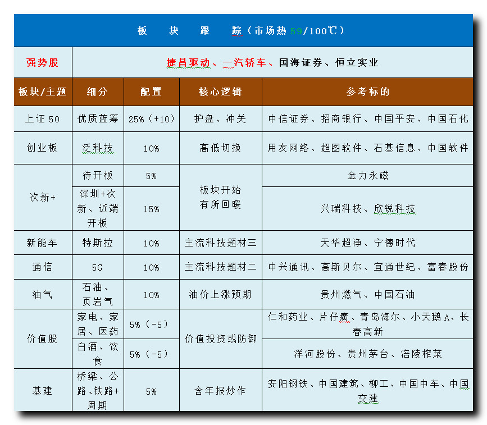The image size is (487, 425).
Task: Click the 高低切换 cell
Action: 221,148
